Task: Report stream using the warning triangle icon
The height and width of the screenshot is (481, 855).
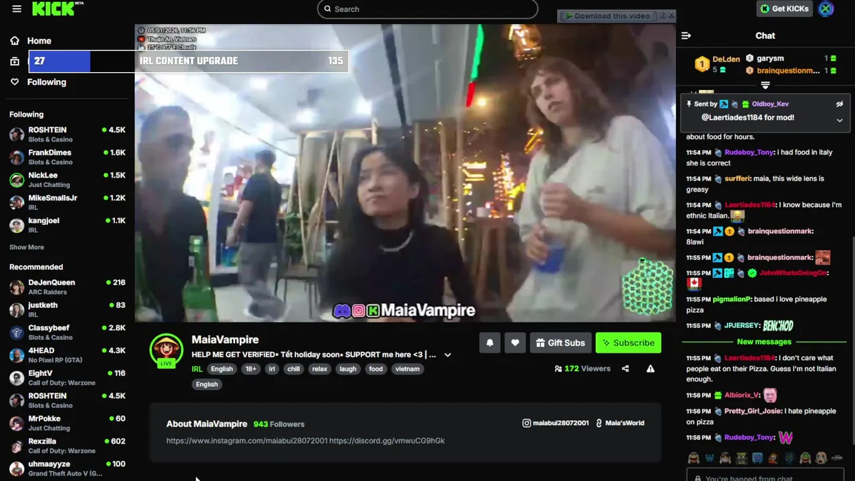Action: point(651,369)
